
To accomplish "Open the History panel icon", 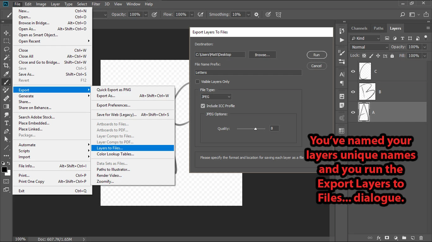I will click(342, 31).
